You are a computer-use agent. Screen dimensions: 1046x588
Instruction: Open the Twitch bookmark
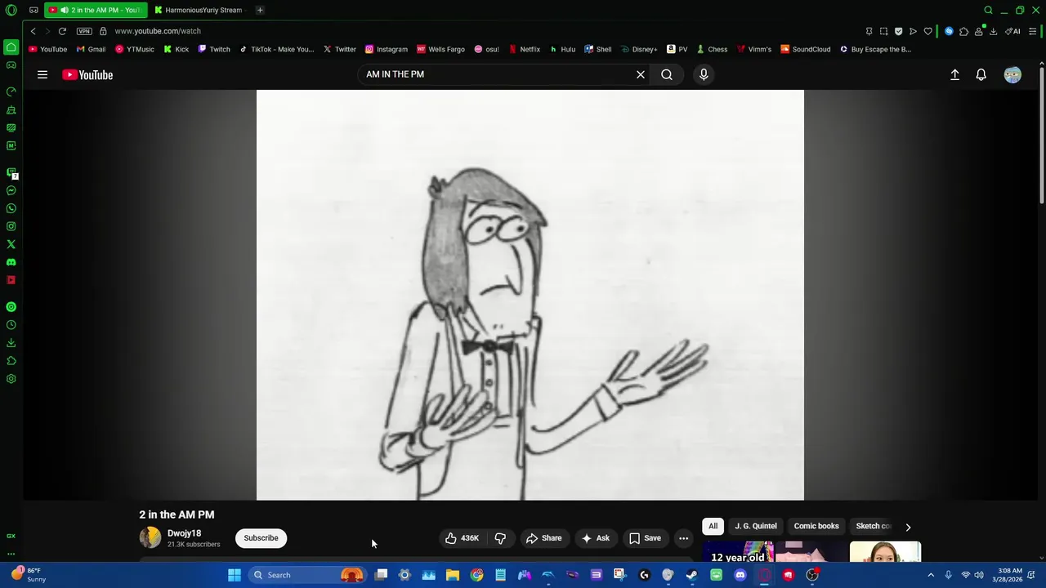(x=214, y=49)
